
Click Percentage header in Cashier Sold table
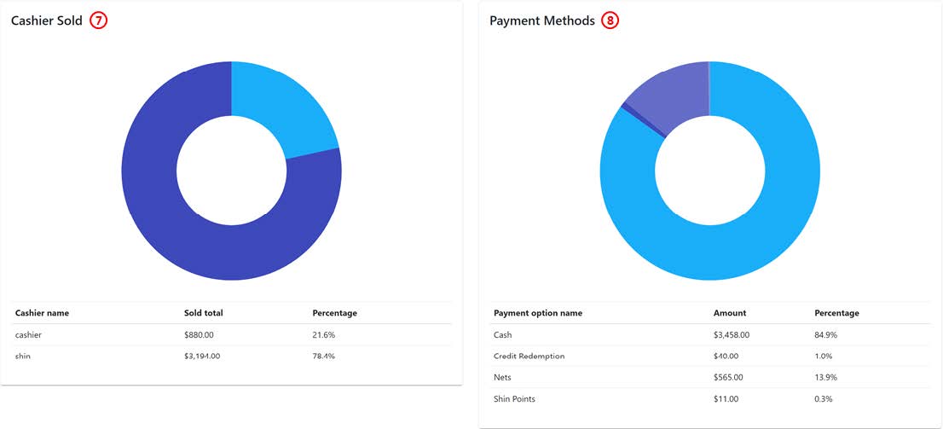tap(334, 313)
